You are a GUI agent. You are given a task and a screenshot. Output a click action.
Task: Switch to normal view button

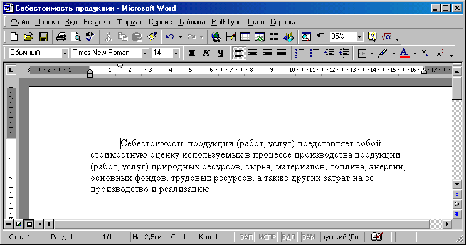click(x=9, y=224)
